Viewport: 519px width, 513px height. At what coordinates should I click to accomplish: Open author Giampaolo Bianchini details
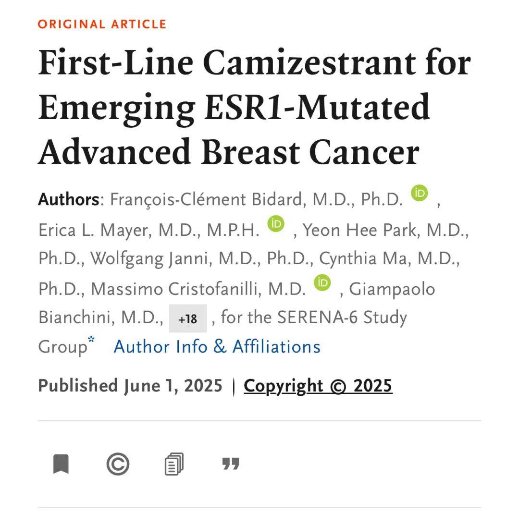[236, 303]
